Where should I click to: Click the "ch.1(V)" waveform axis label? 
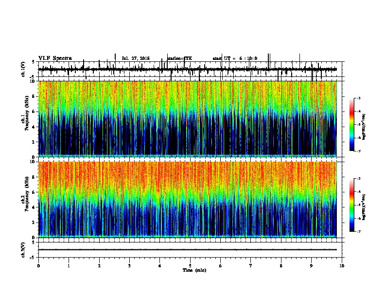coord(23,69)
